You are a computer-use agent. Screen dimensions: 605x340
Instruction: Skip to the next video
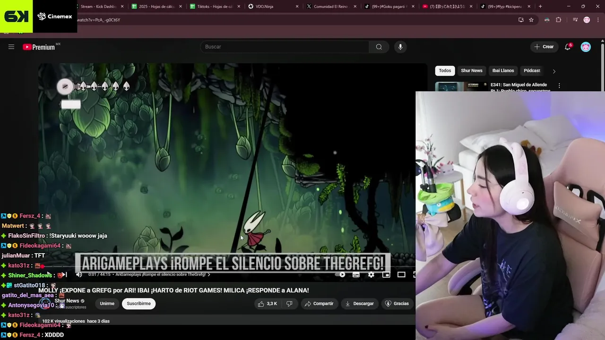[x=65, y=274]
